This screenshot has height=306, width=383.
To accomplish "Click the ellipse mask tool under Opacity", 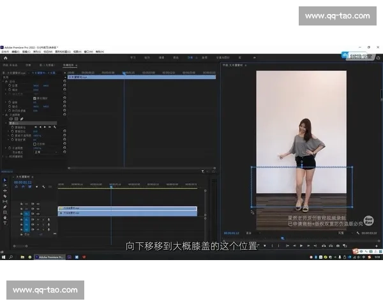I will (11, 119).
